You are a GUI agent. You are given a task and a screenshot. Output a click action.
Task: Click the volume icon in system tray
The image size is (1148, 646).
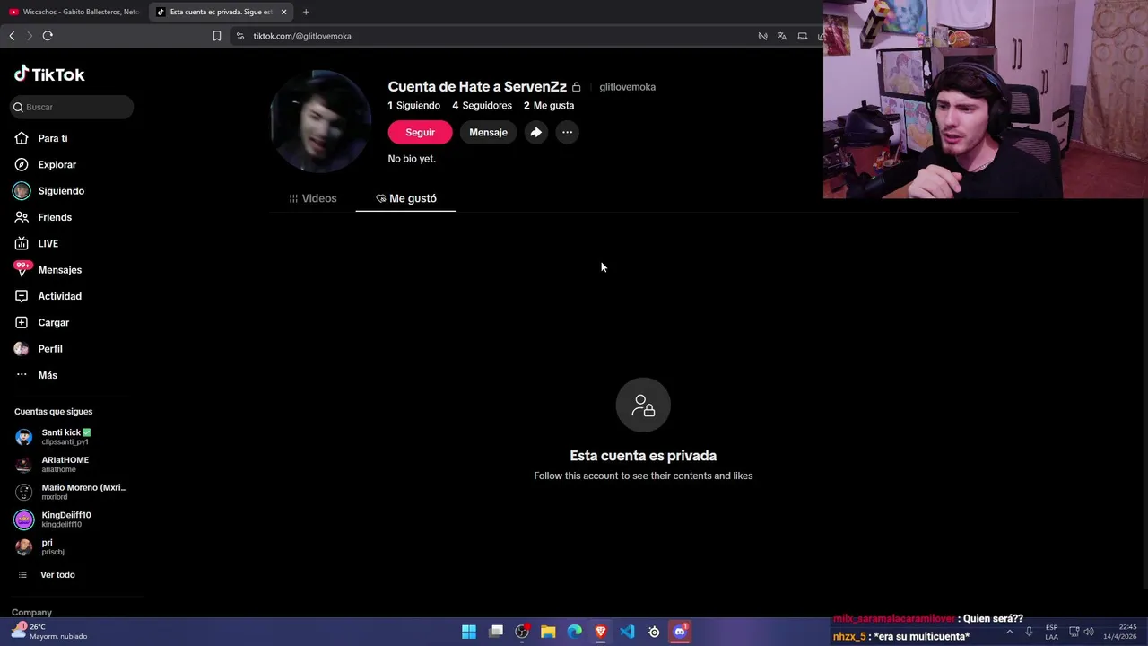[x=1088, y=632]
